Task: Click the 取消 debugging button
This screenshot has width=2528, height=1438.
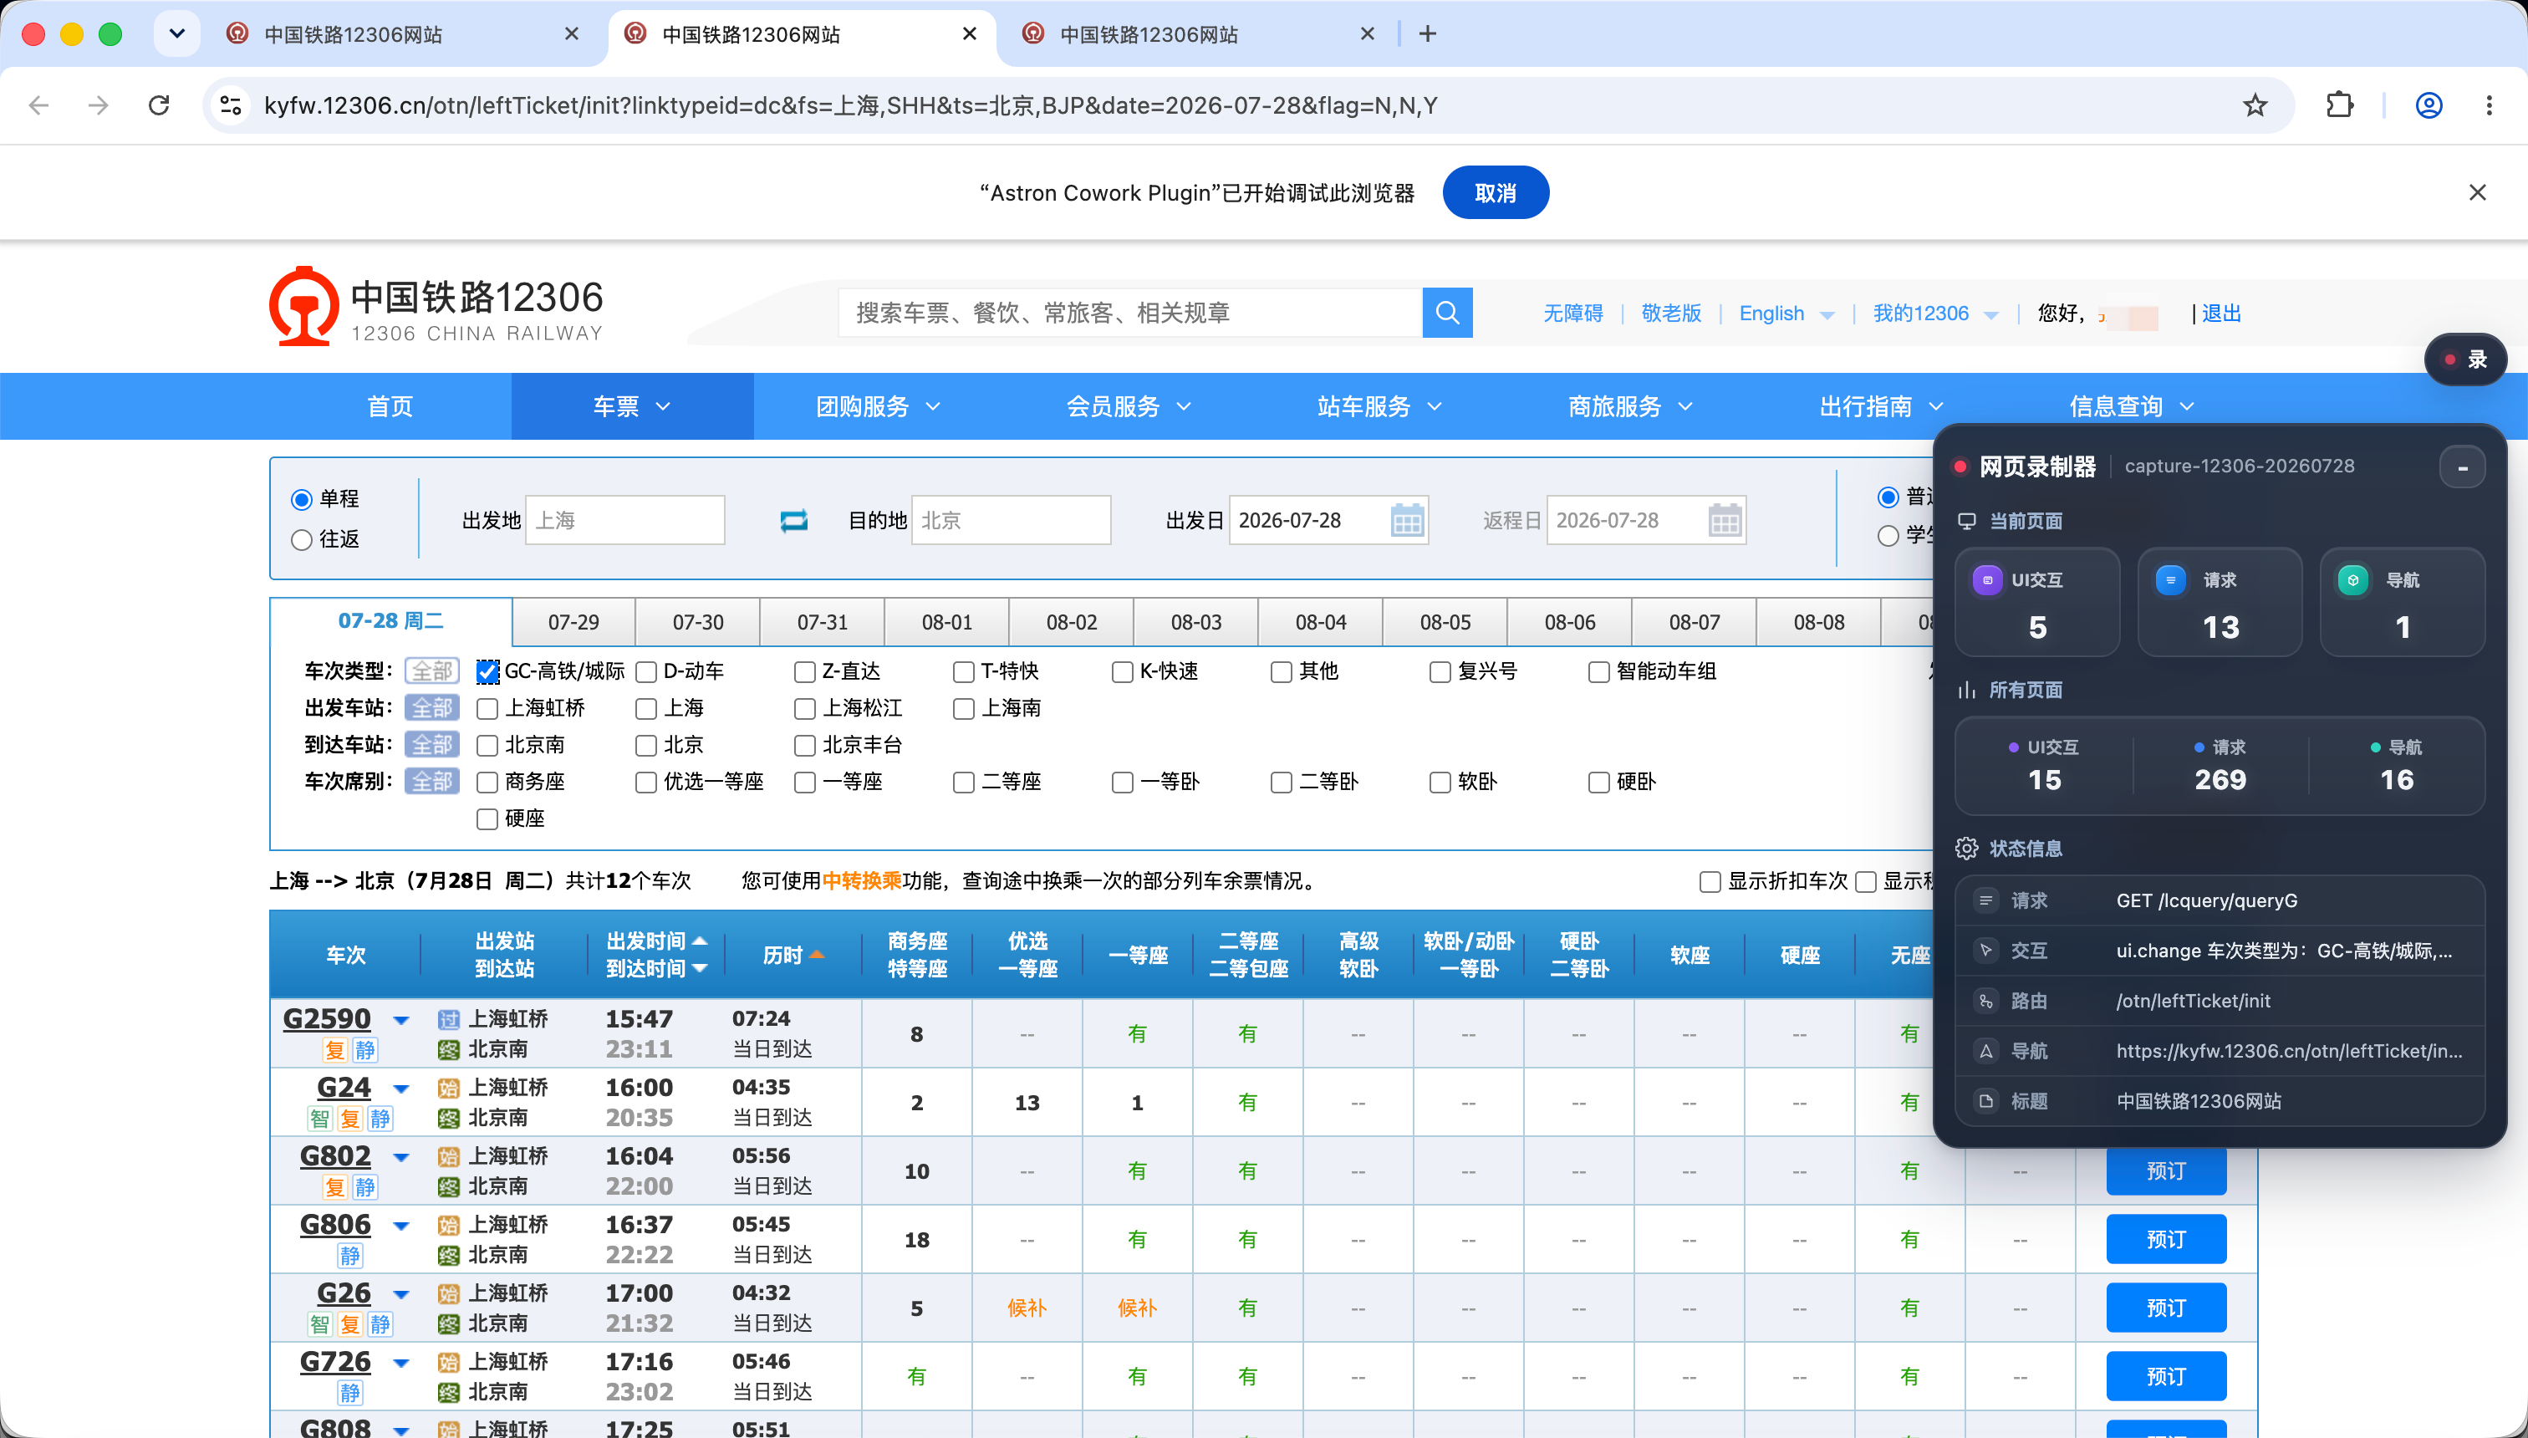Action: tap(1495, 192)
